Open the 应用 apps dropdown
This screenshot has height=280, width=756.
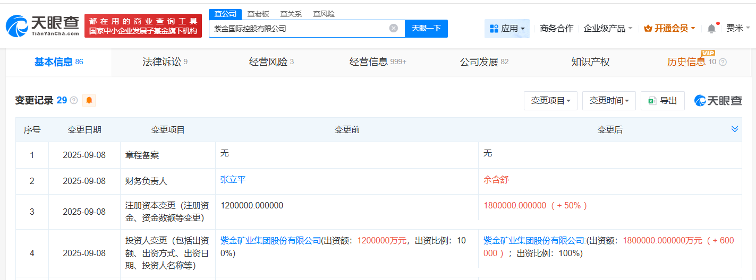[507, 29]
